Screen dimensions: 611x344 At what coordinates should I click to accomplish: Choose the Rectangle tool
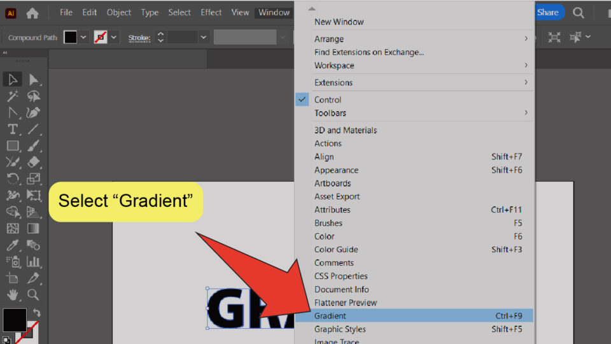pos(12,146)
